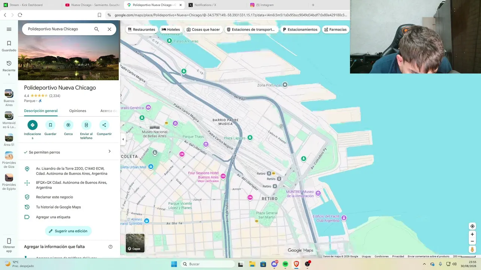Center map on your location
This screenshot has height=270, width=481.
pos(472,226)
